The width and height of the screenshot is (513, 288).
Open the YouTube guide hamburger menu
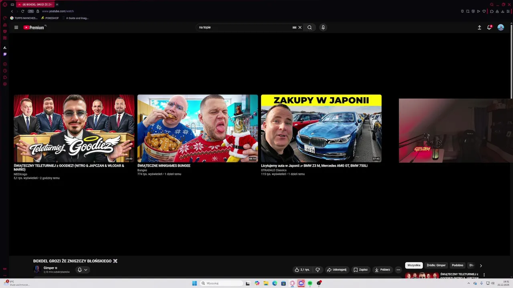click(x=16, y=28)
